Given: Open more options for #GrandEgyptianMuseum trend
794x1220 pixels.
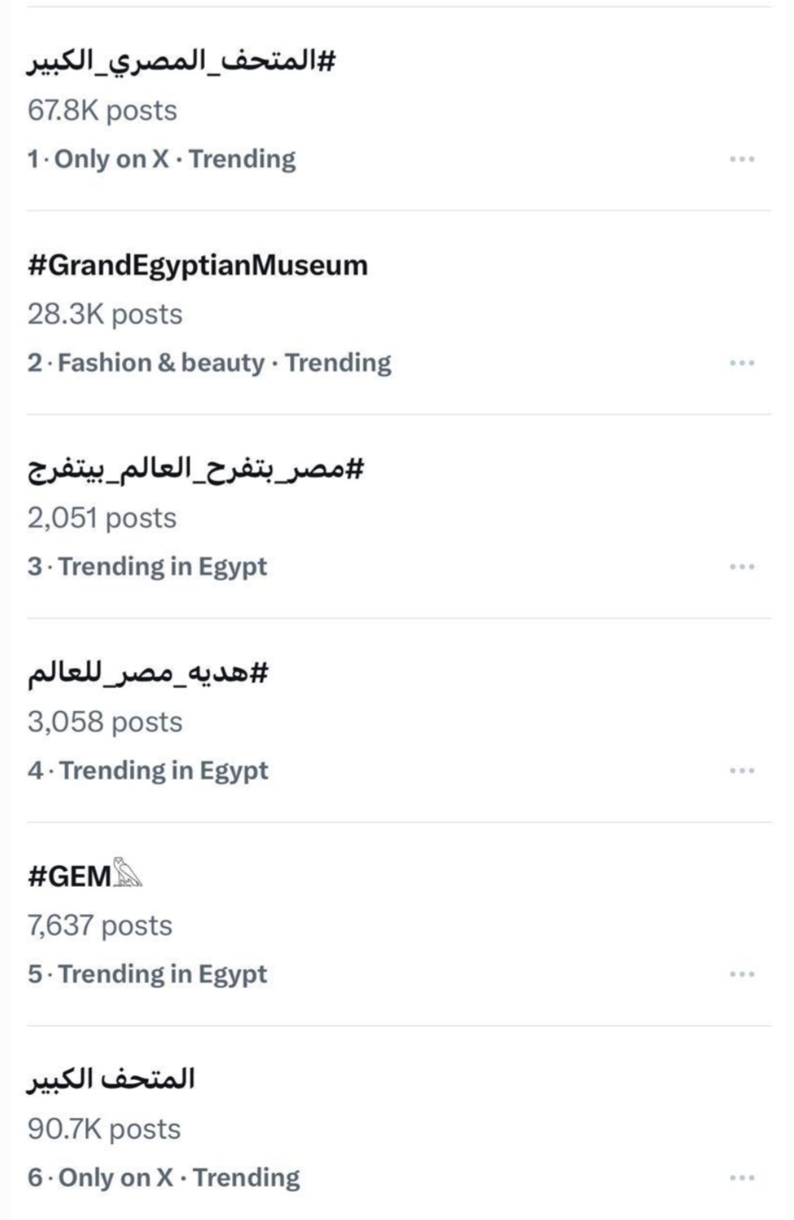Looking at the screenshot, I should [741, 363].
